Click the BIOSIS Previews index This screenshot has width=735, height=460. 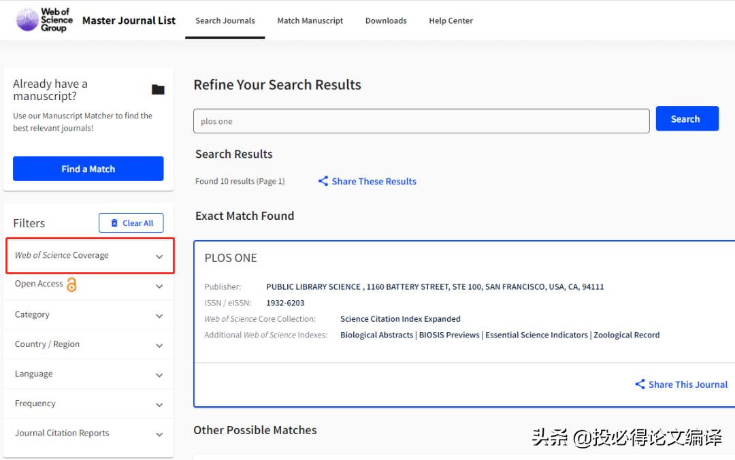coord(449,335)
